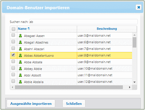Click user icon beside Abagael Aasen
145x110 pixels.
click(20, 36)
